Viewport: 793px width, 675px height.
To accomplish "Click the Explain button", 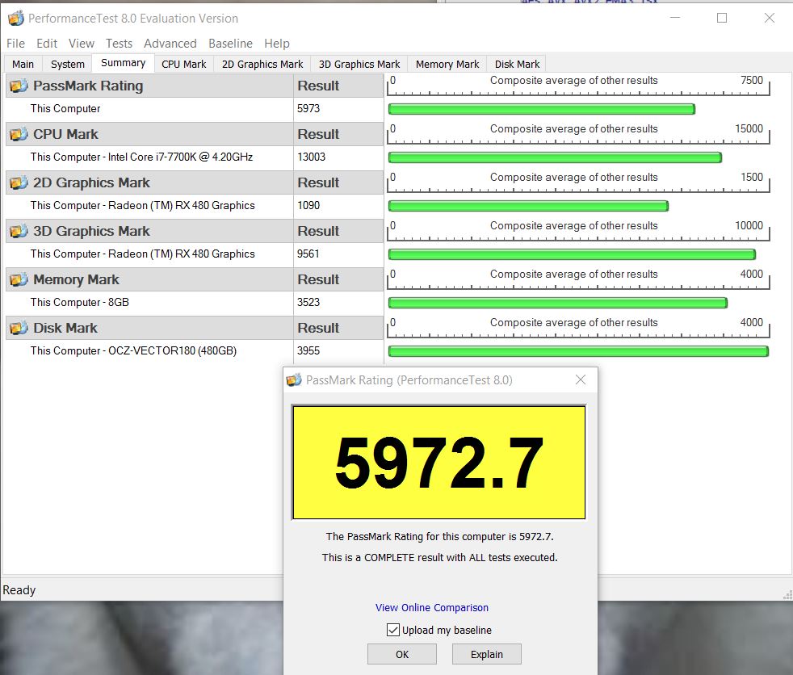I will pos(486,654).
